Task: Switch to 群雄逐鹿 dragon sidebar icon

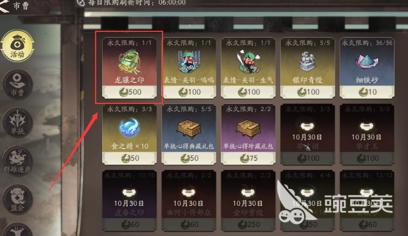Action: click(x=17, y=161)
